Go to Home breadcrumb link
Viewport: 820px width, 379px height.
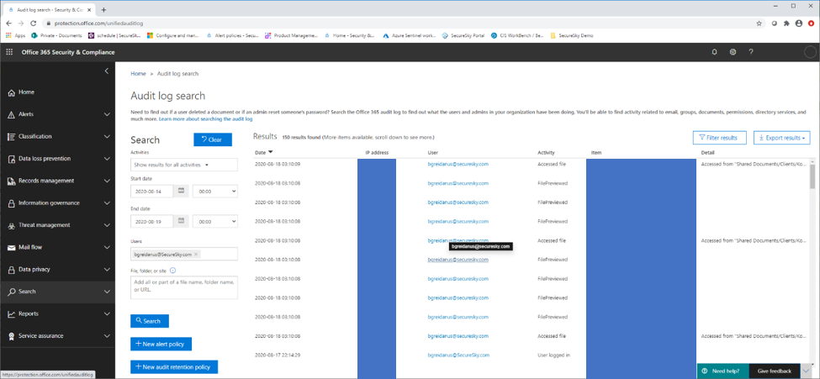point(138,74)
